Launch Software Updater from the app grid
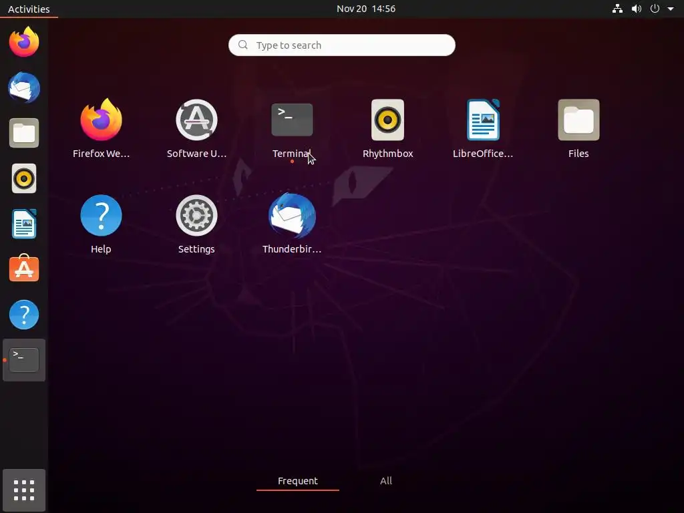This screenshot has width=684, height=513. point(196,120)
